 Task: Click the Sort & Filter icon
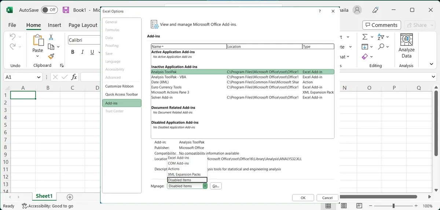(381, 37)
